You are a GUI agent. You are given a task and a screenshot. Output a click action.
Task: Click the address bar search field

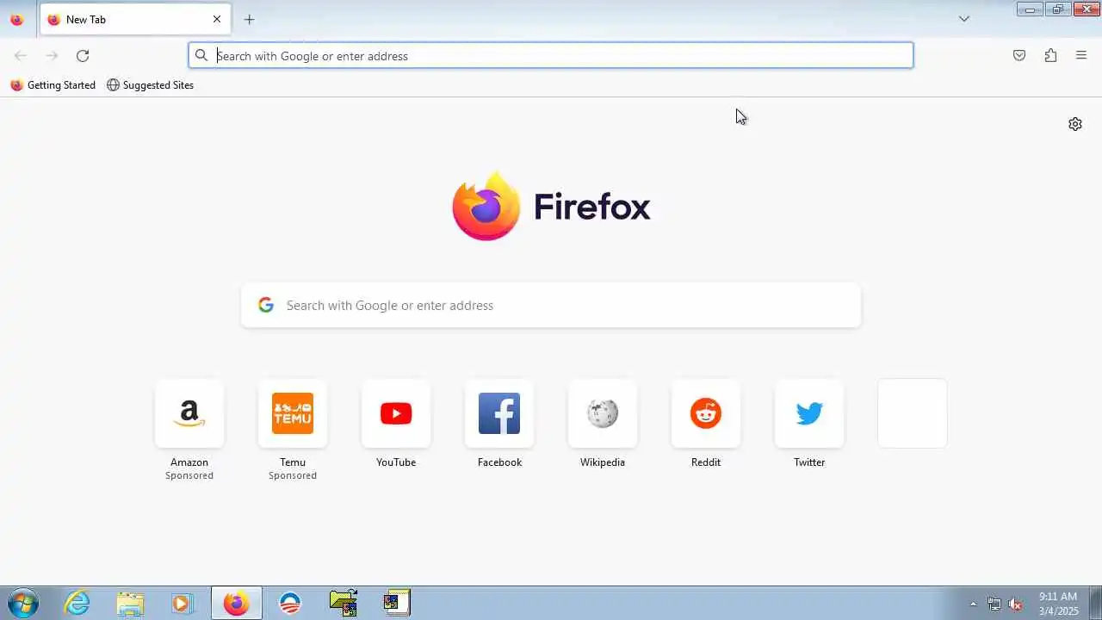coord(551,56)
